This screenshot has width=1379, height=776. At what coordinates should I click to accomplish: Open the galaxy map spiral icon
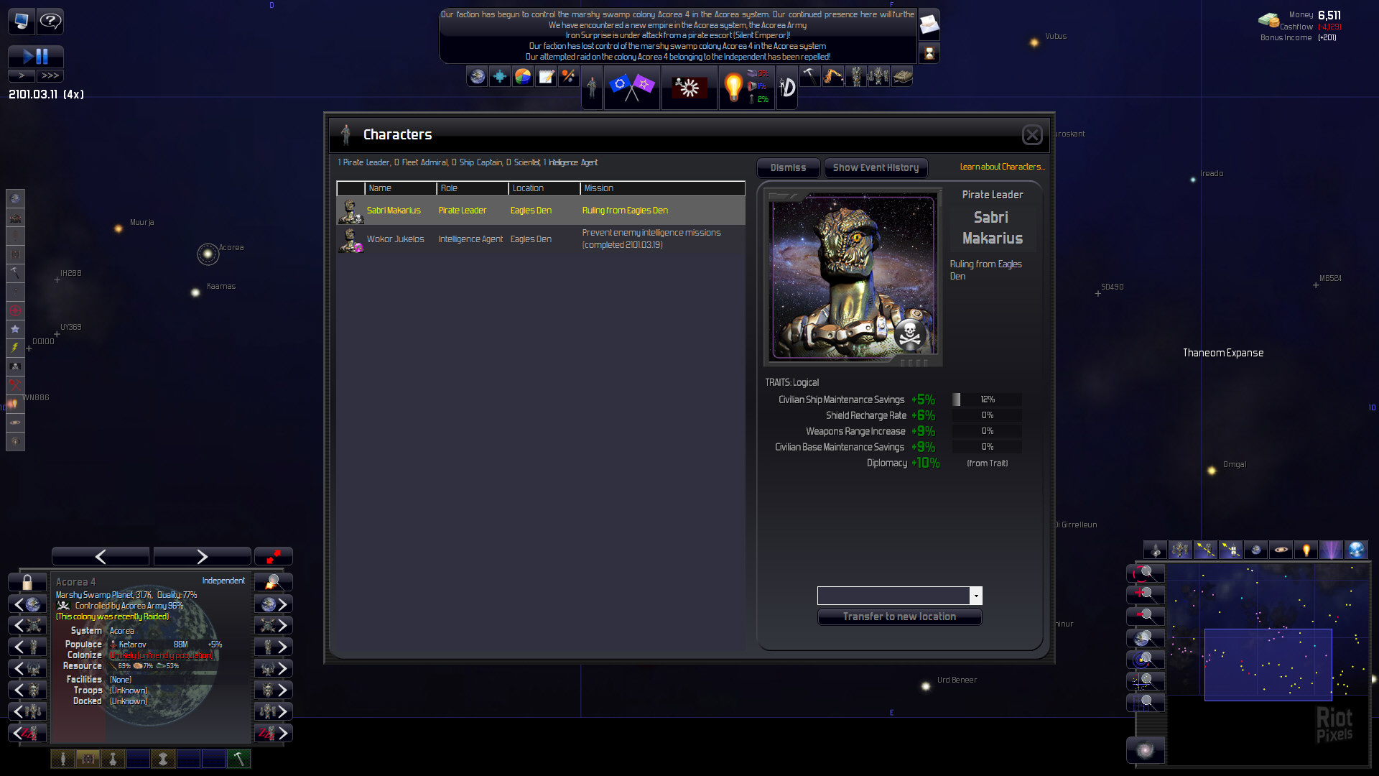pos(1145,749)
